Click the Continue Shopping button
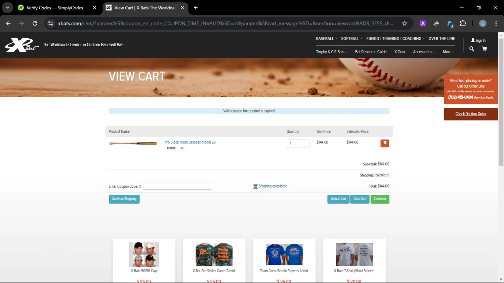 (x=124, y=199)
